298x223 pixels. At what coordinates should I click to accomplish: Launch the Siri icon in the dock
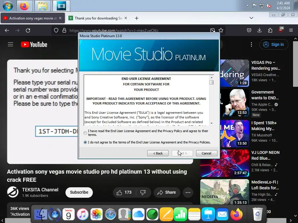[x=55, y=215]
